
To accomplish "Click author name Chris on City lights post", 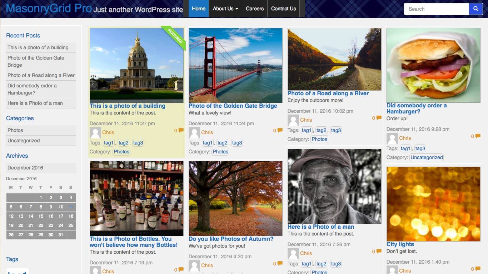I will click(x=405, y=271).
